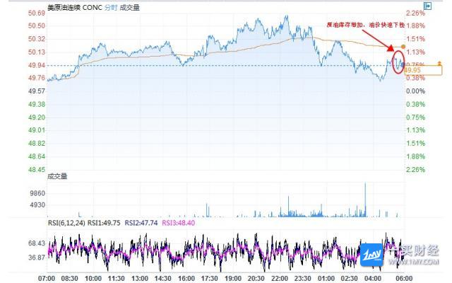The width and height of the screenshot is (452, 283).
Task: Click the 22:00 time axis label
Action: [280, 279]
